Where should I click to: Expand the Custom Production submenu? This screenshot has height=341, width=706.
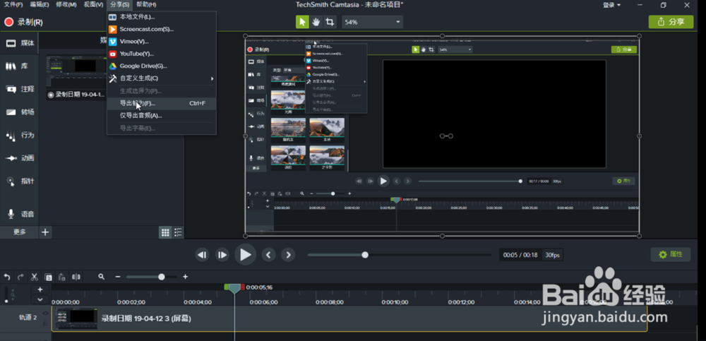[162, 78]
